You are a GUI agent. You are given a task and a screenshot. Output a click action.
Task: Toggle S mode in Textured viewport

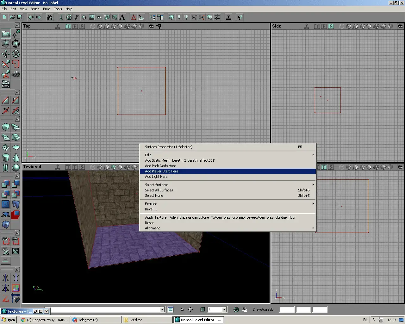[82, 167]
